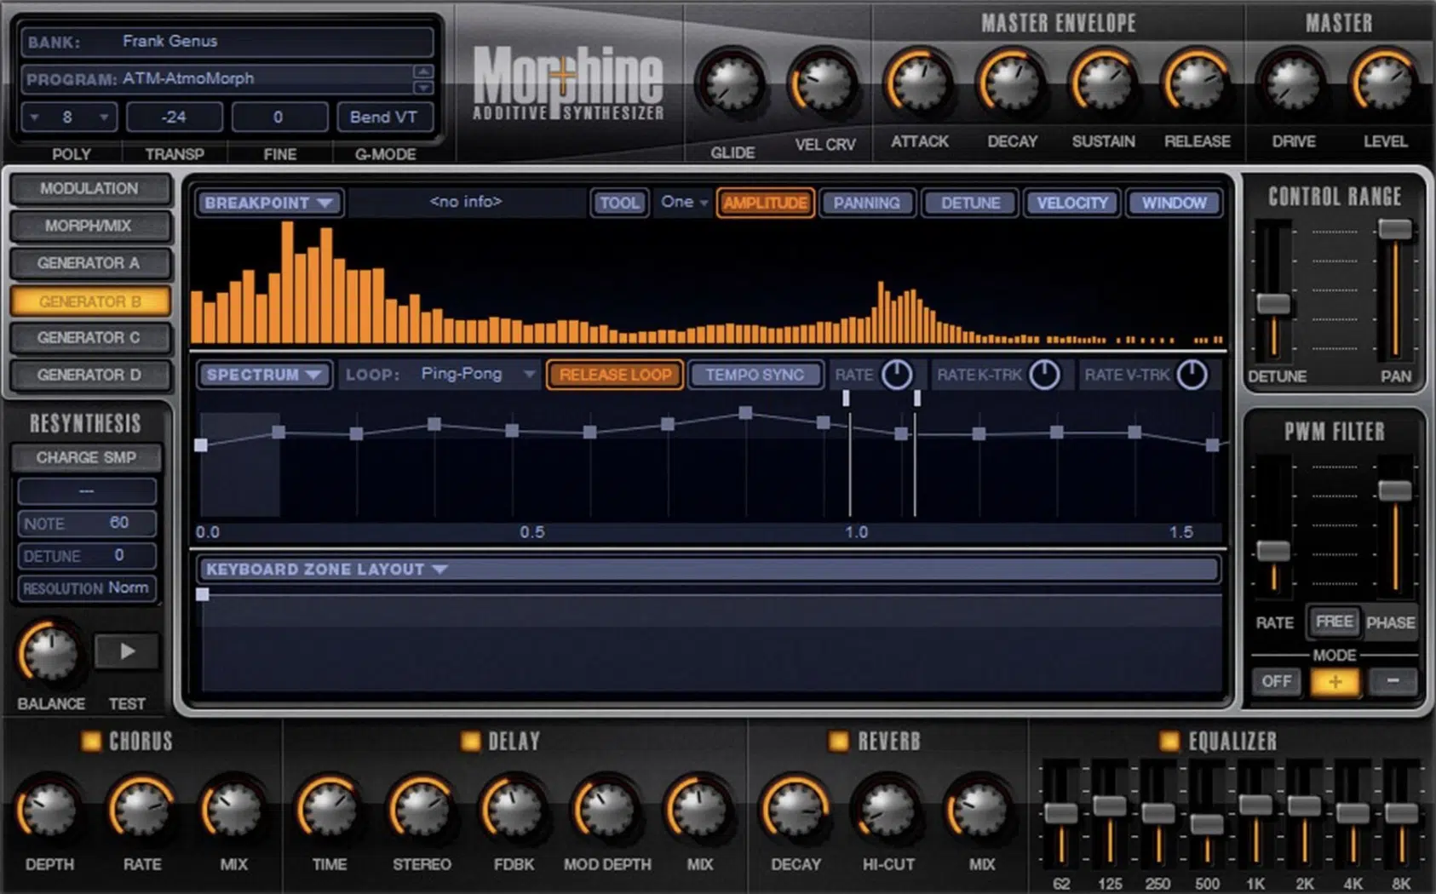Select Generator C
Screen dimensions: 1436x894
[x=89, y=338]
